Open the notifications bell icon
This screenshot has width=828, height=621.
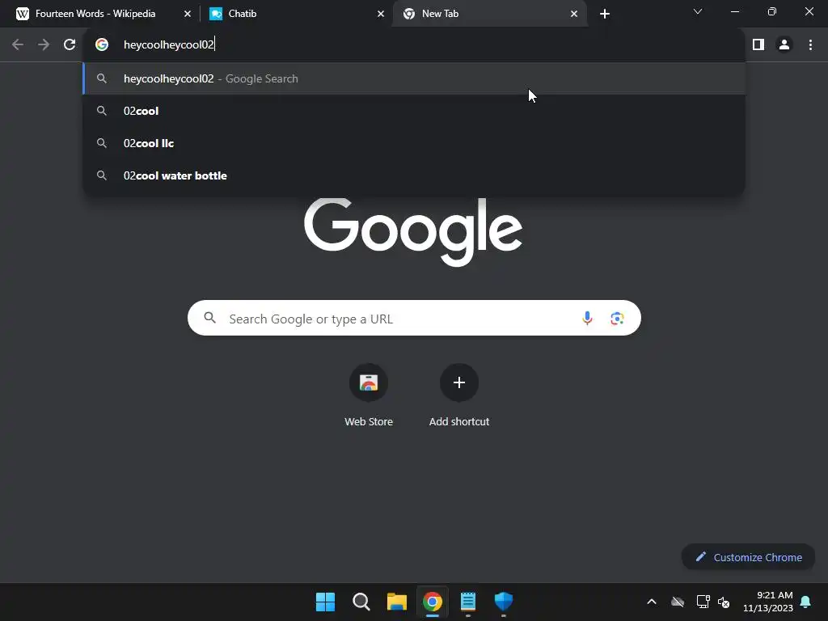tap(805, 602)
